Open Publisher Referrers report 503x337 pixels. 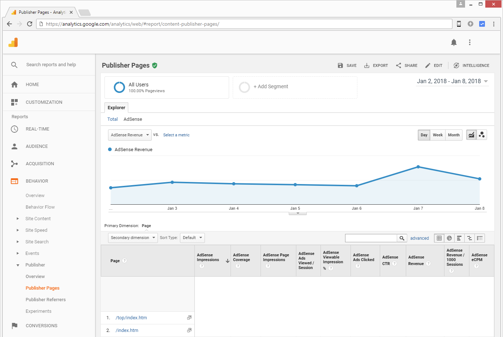(x=46, y=300)
